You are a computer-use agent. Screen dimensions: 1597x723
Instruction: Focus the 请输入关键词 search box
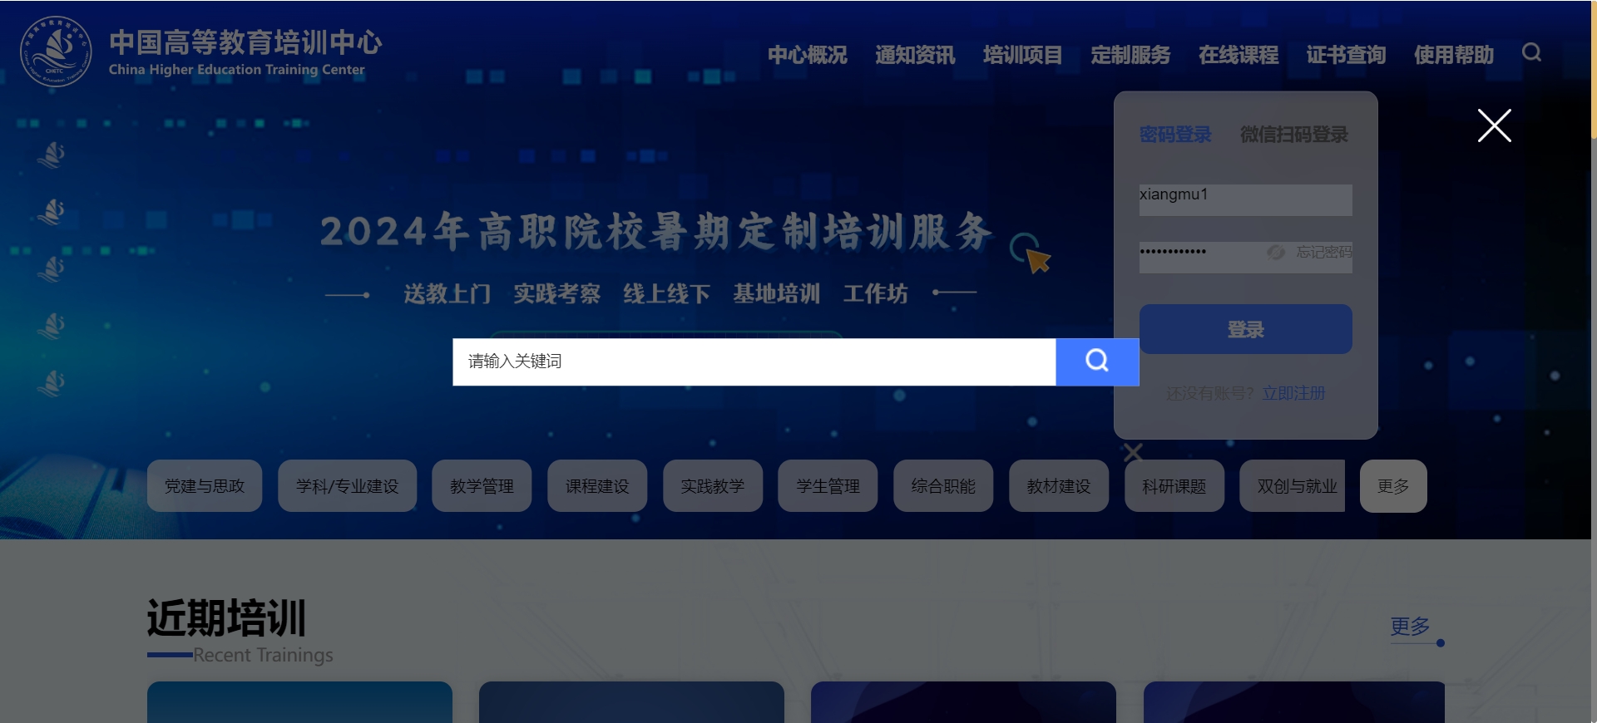(x=753, y=361)
